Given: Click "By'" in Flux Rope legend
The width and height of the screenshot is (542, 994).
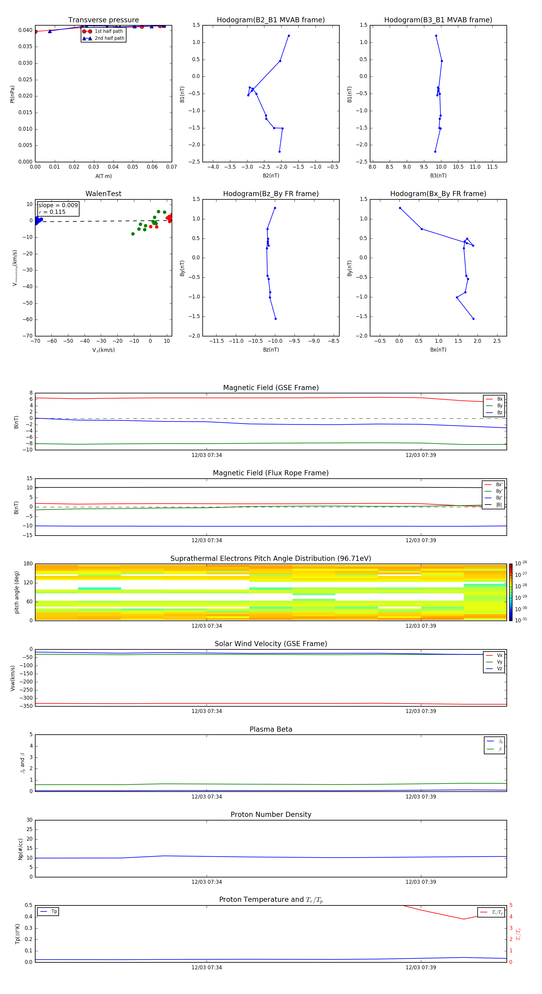Looking at the screenshot, I should pyautogui.click(x=499, y=491).
